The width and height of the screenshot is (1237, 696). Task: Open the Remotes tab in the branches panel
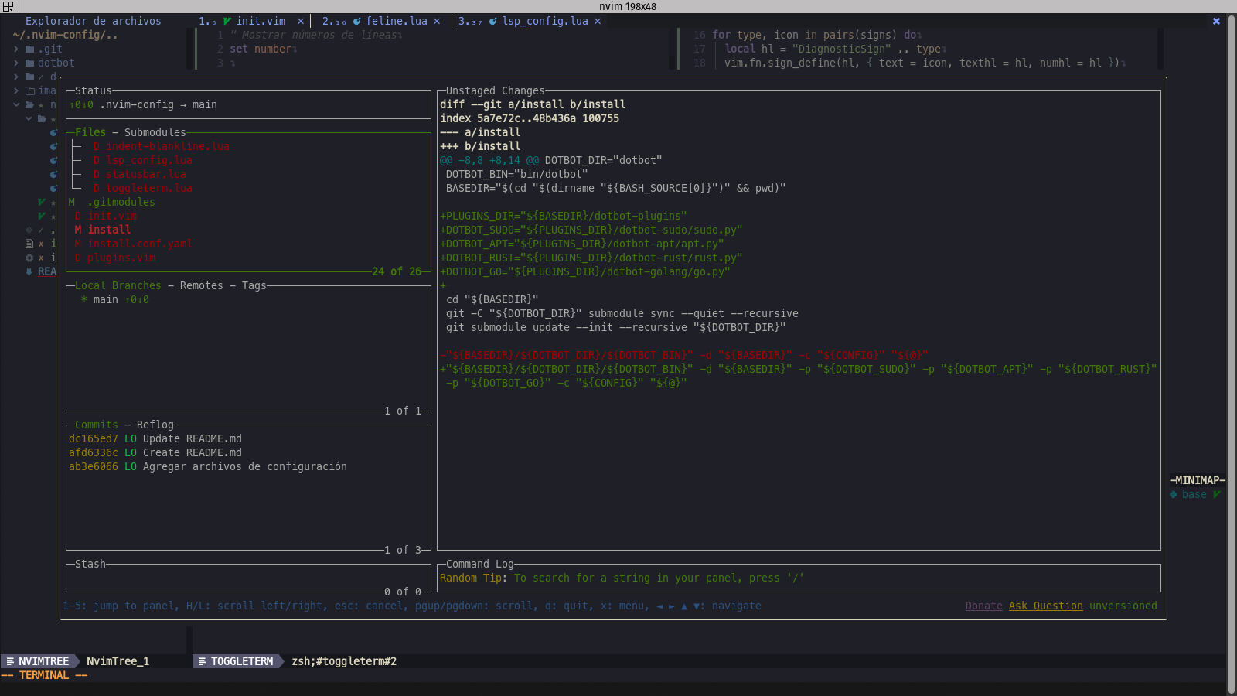point(202,285)
